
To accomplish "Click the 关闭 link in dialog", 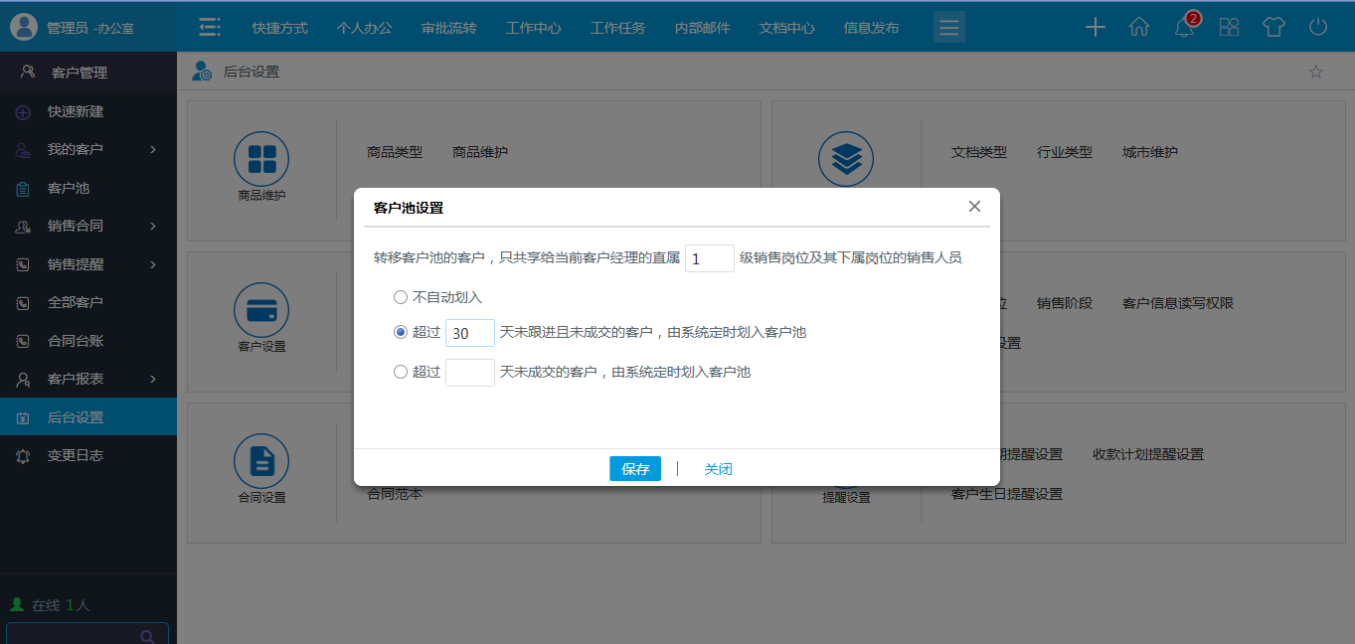I will point(718,469).
